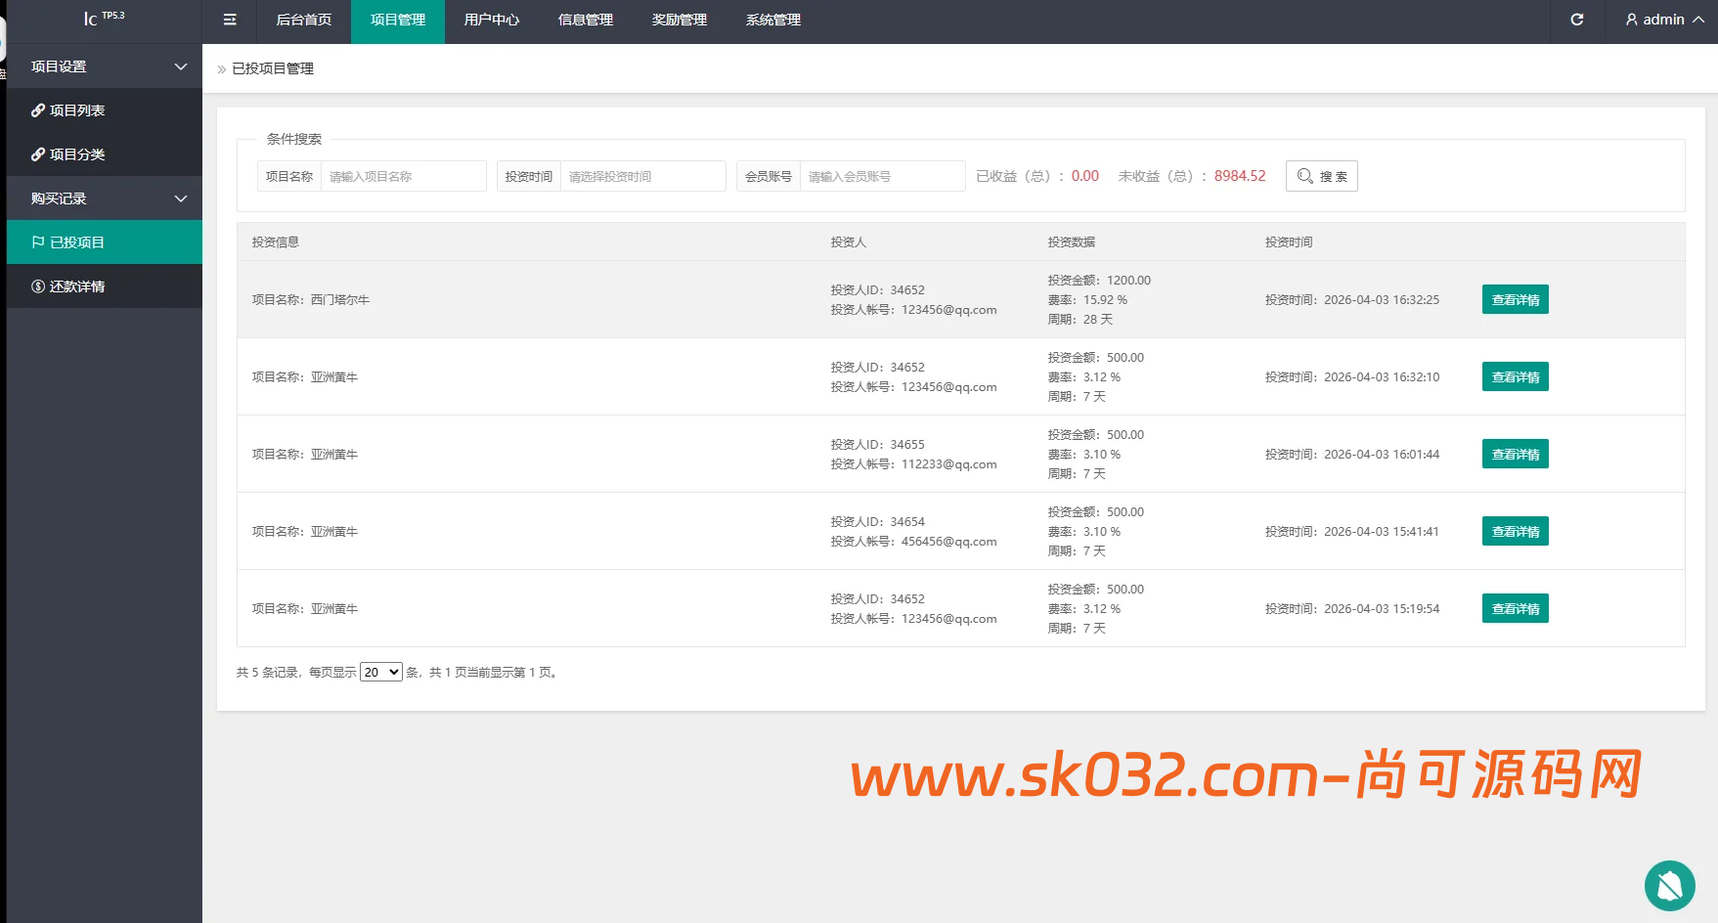Screen dimensions: 1718x923
Task: Select the 项目管理 top menu
Action: point(398,20)
